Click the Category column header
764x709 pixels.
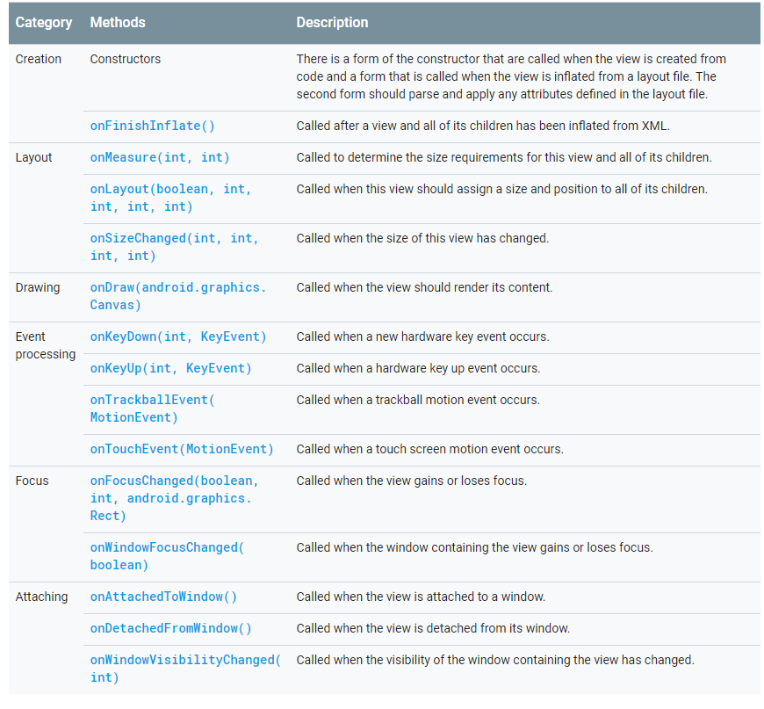point(44,23)
